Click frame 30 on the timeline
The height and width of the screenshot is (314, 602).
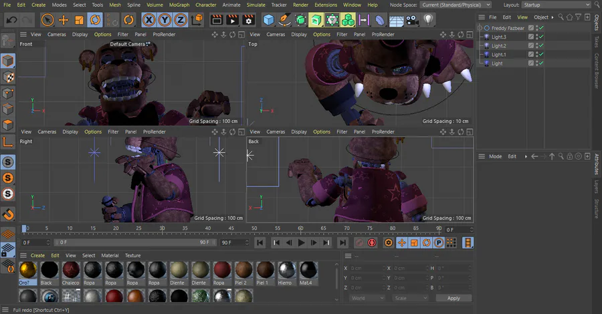[162, 228]
